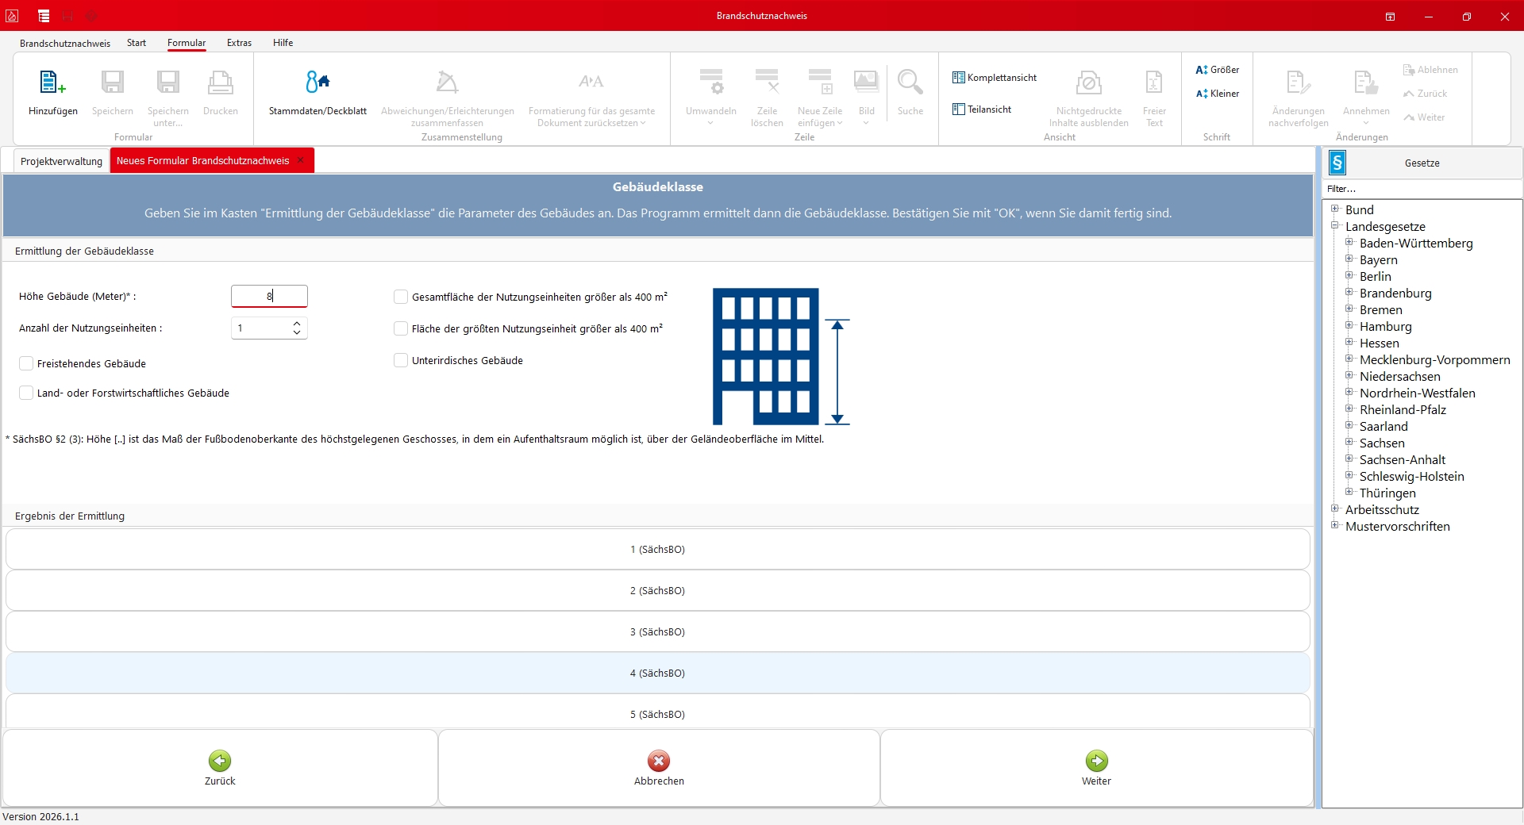The width and height of the screenshot is (1524, 825).
Task: Collapse the Landesgesetze tree node
Action: pos(1335,225)
